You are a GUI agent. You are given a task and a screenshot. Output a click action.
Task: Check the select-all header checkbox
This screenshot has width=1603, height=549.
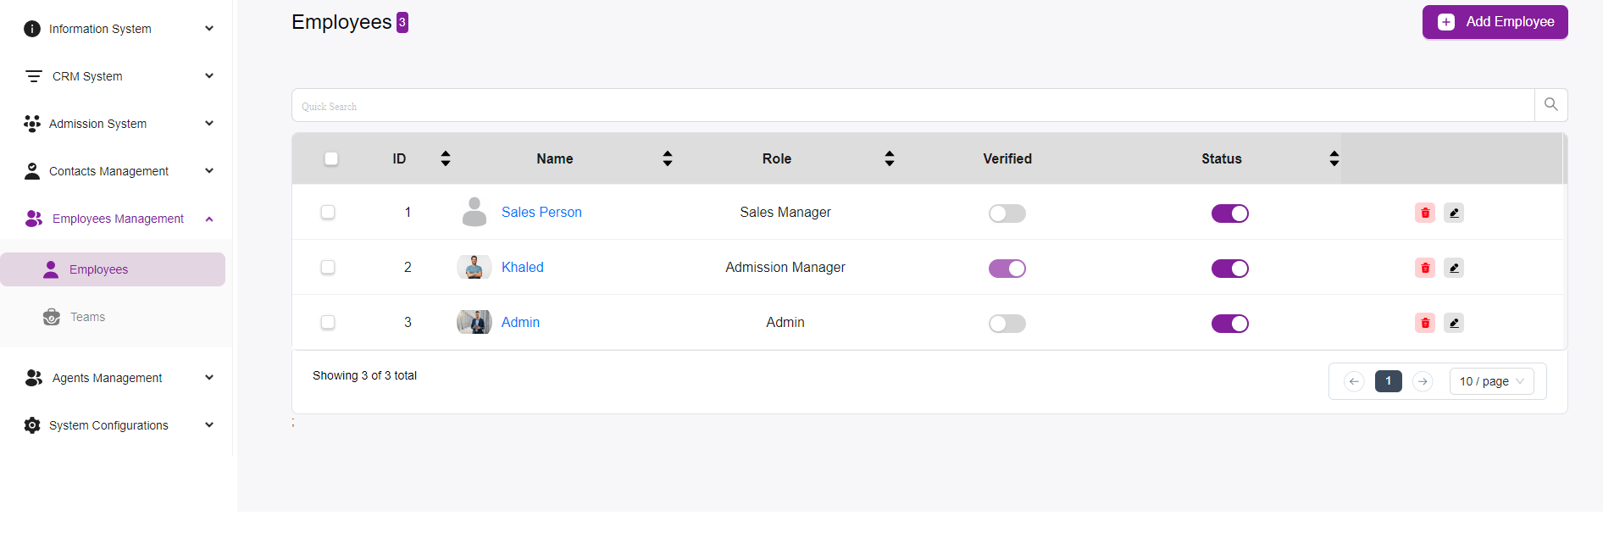pos(331,158)
